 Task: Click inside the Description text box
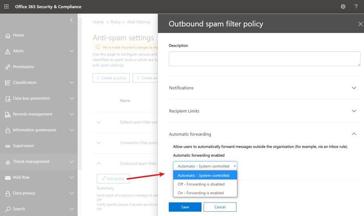point(264,59)
